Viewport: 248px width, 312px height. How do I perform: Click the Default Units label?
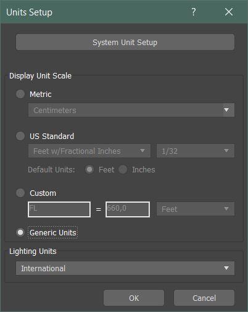[51, 170]
